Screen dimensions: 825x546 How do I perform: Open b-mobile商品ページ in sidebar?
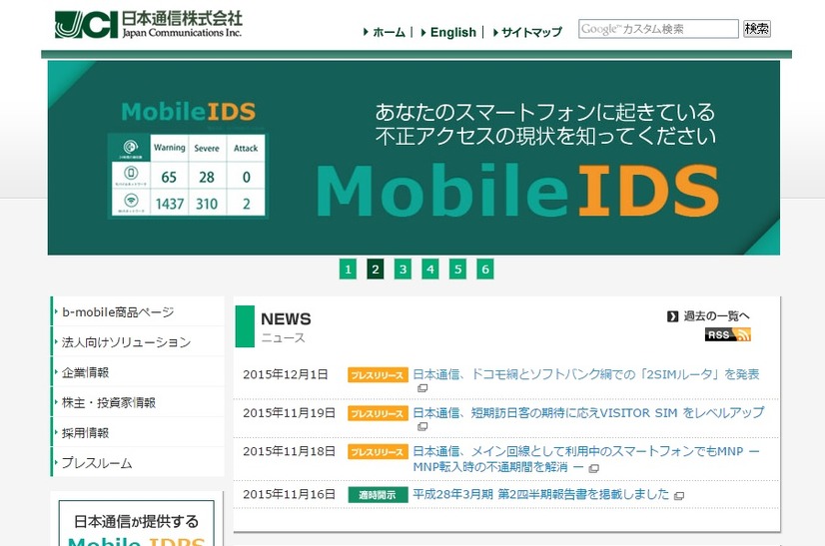[137, 311]
